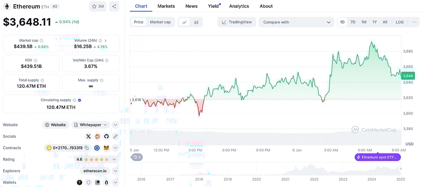Open the etherscan.io explorer link
Image resolution: width=423 pixels, height=187 pixels.
[95, 171]
